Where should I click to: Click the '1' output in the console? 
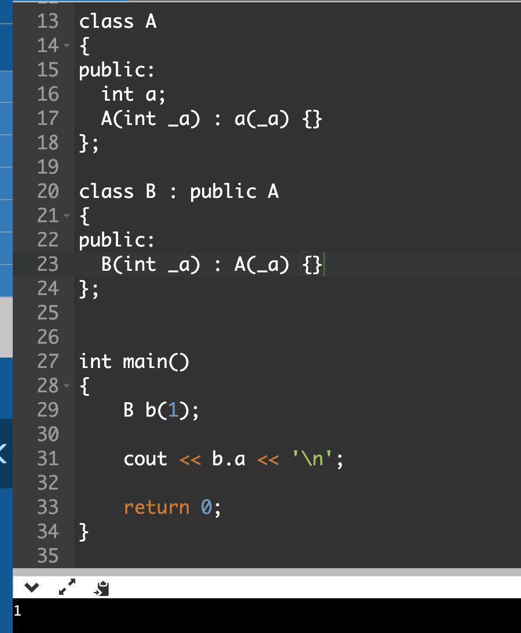coord(17,610)
